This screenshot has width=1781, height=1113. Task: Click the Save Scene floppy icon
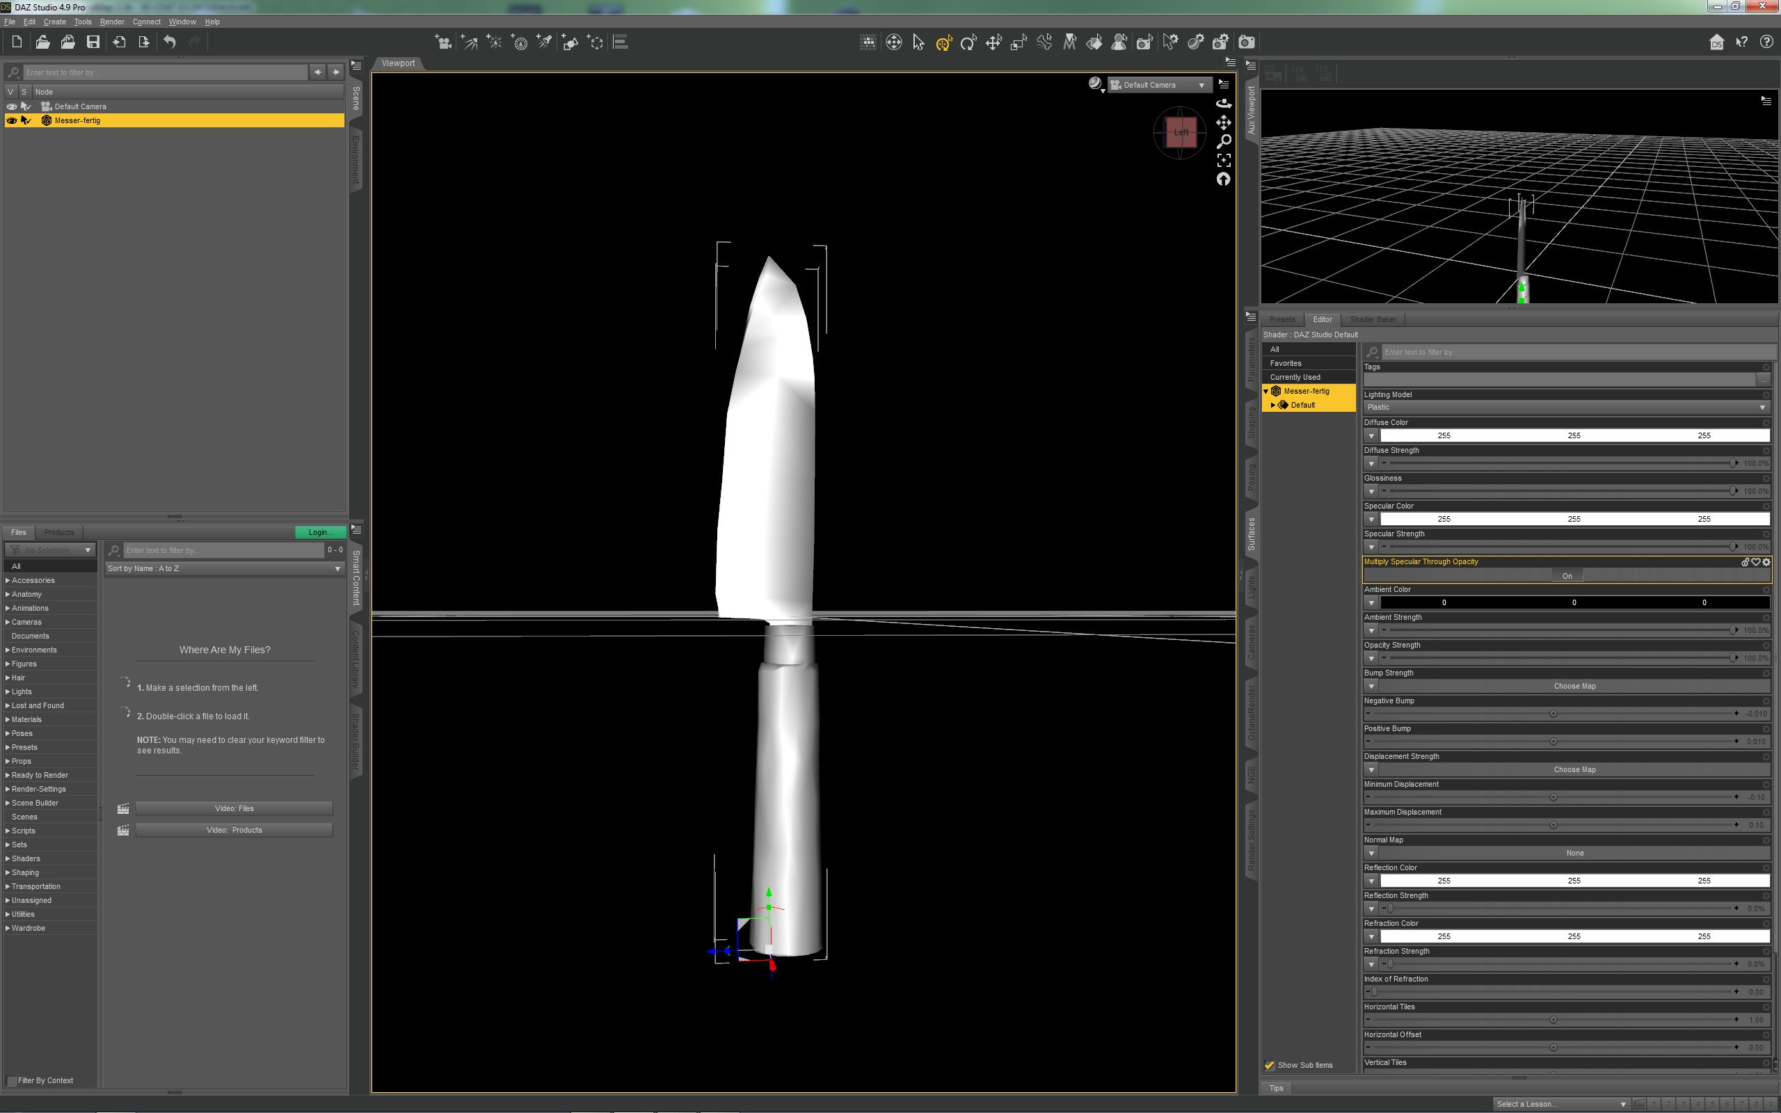point(93,42)
